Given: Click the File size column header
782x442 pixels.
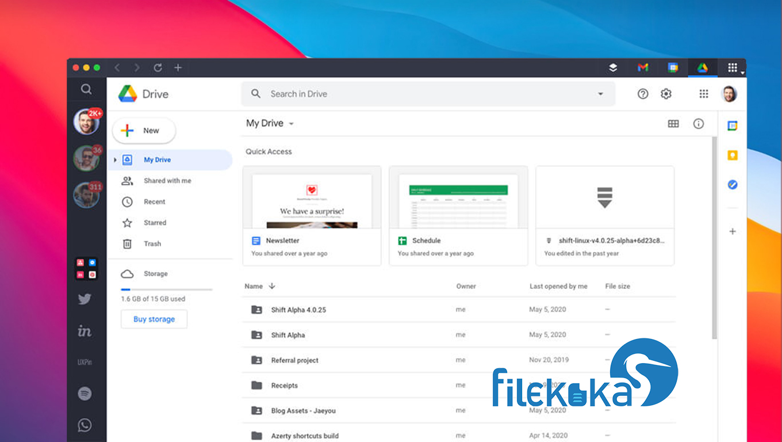Looking at the screenshot, I should 618,286.
